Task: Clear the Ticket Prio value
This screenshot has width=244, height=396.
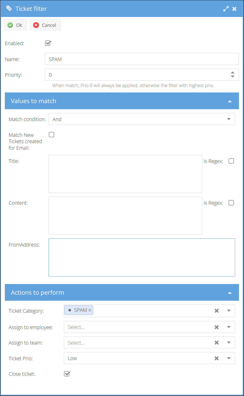Action: [217, 358]
